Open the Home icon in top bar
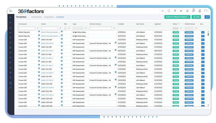The image size is (216, 123). tap(163, 11)
